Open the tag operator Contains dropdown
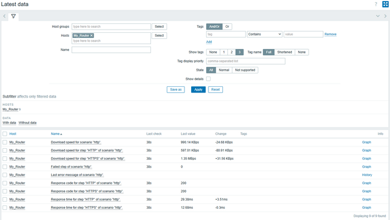 click(x=265, y=35)
